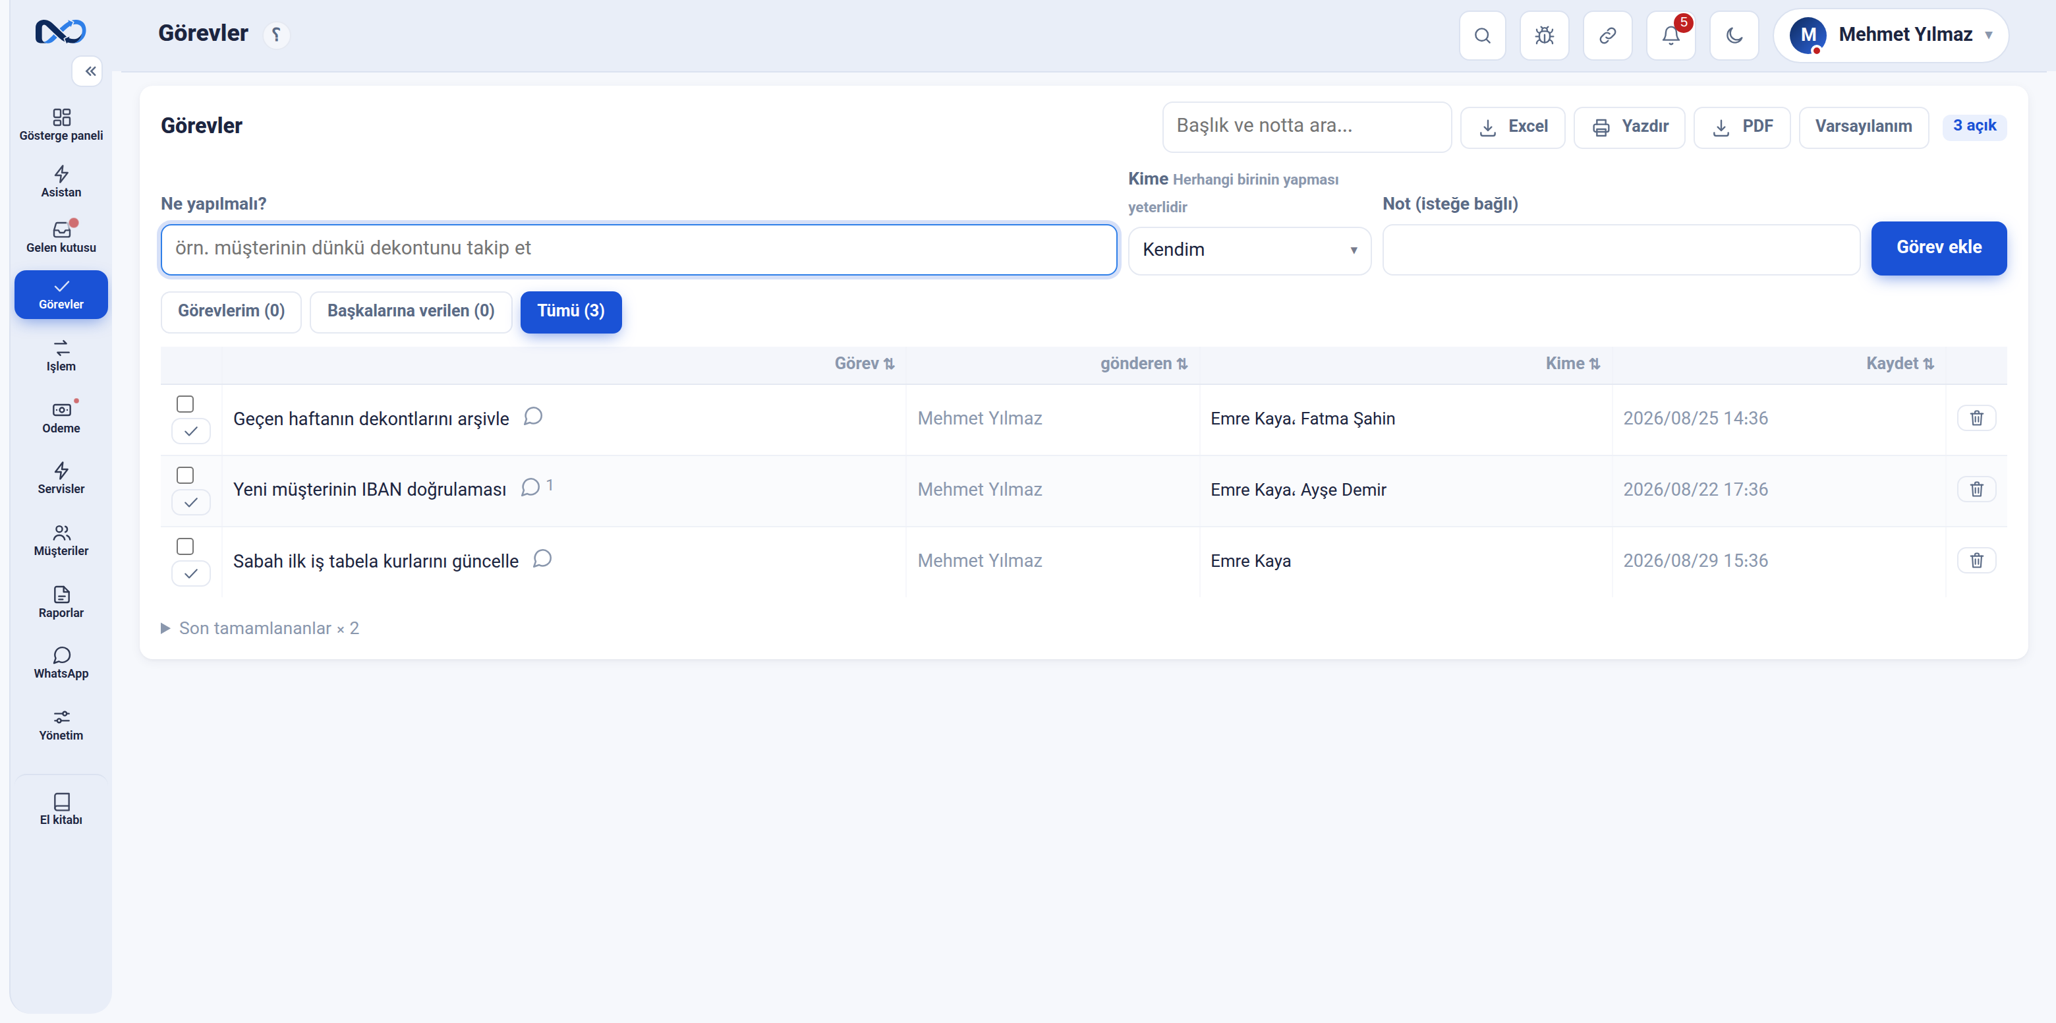Open Ödeme section in sidebar
This screenshot has height=1023, width=2056.
(61, 417)
